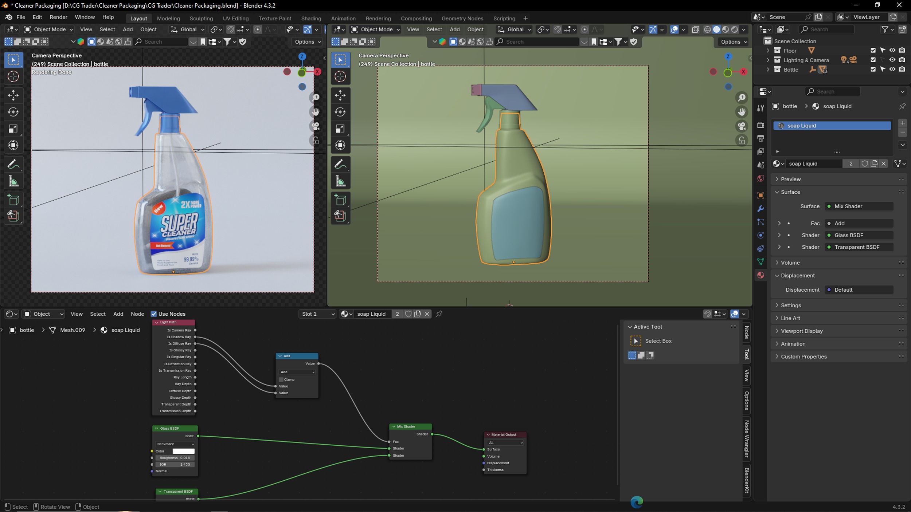Select the Move tool in left viewport
Viewport: 911px width, 512px height.
click(13, 95)
